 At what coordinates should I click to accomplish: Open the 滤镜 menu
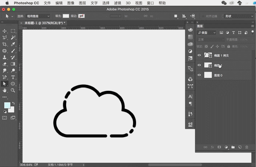click(117, 3)
